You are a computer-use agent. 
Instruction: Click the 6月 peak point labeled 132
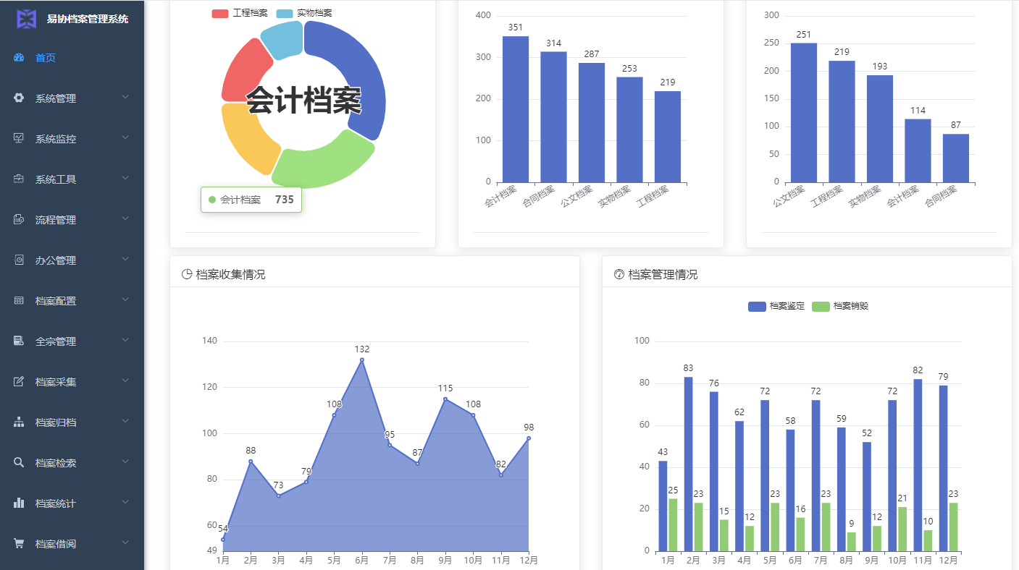point(362,360)
